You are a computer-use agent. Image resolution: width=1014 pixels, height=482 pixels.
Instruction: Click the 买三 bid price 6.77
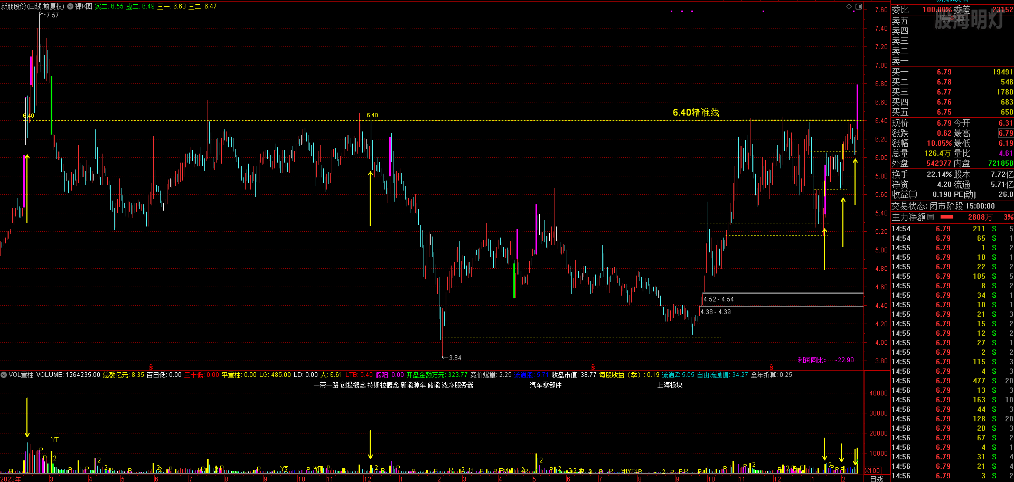tap(944, 92)
